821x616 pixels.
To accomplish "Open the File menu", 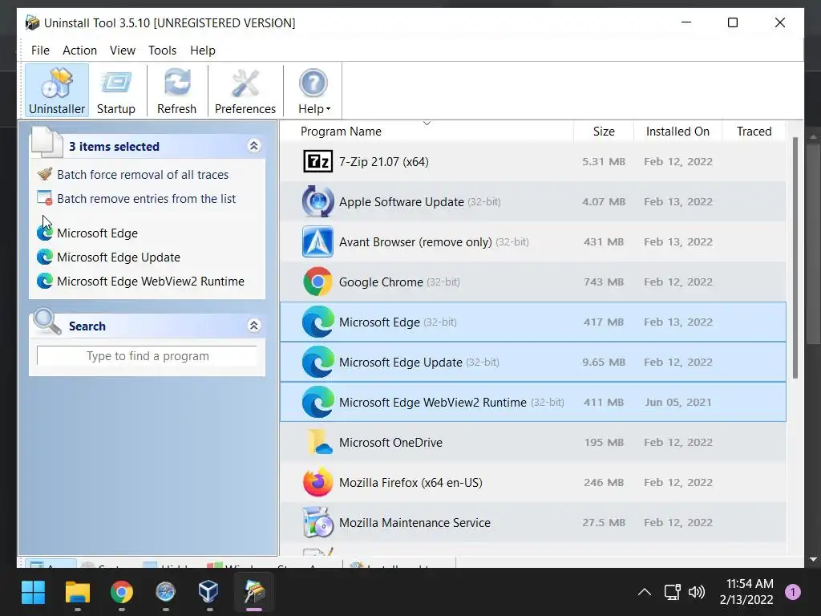I will point(40,51).
